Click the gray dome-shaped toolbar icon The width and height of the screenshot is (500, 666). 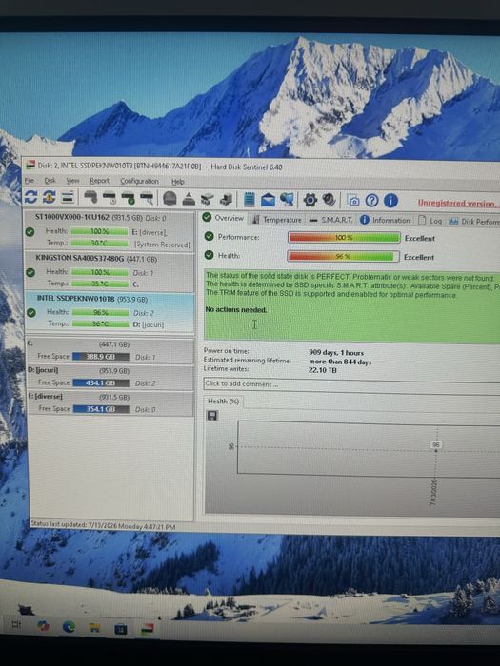click(x=170, y=198)
